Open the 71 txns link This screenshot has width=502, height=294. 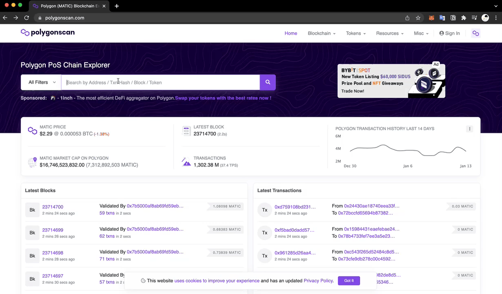107,259
